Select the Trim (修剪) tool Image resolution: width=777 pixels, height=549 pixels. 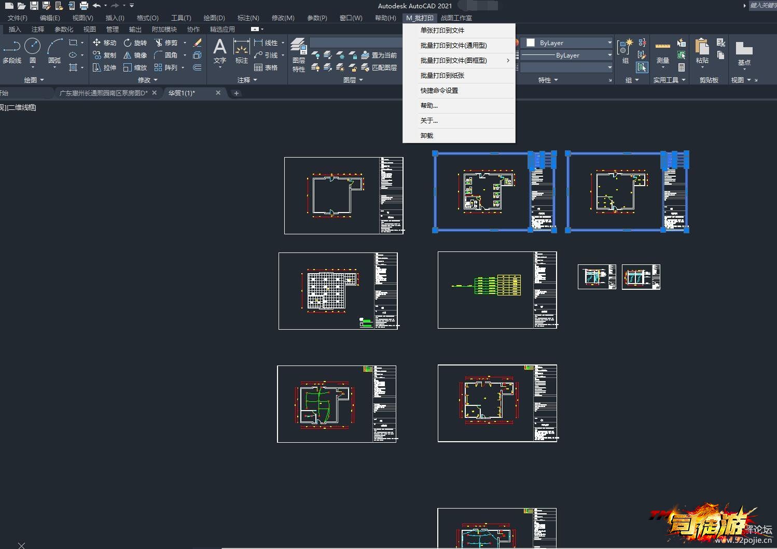pos(166,43)
